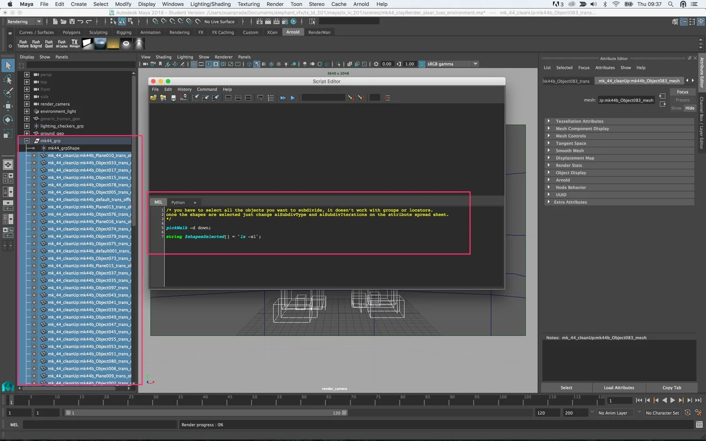Open the Lighting/Shading menu in menu bar
This screenshot has width=706, height=441.
click(210, 4)
